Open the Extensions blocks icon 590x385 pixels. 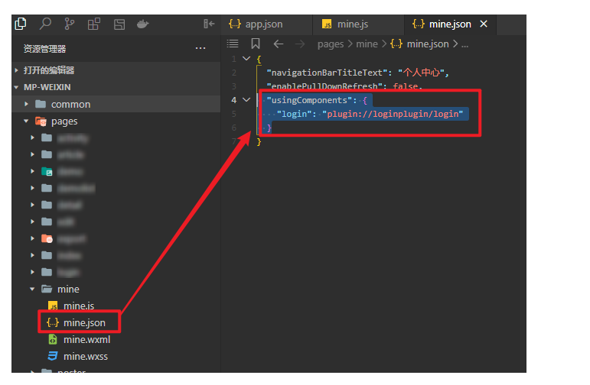point(93,24)
